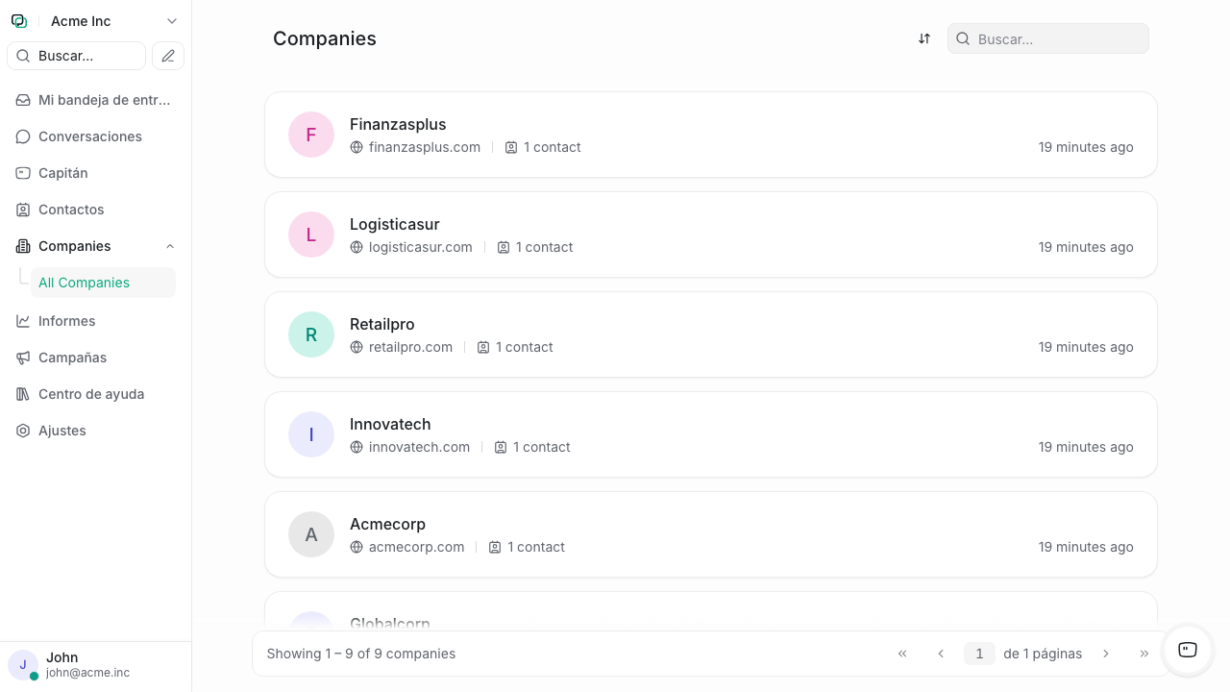
Task: Click the Informes chart icon
Action: 23,321
